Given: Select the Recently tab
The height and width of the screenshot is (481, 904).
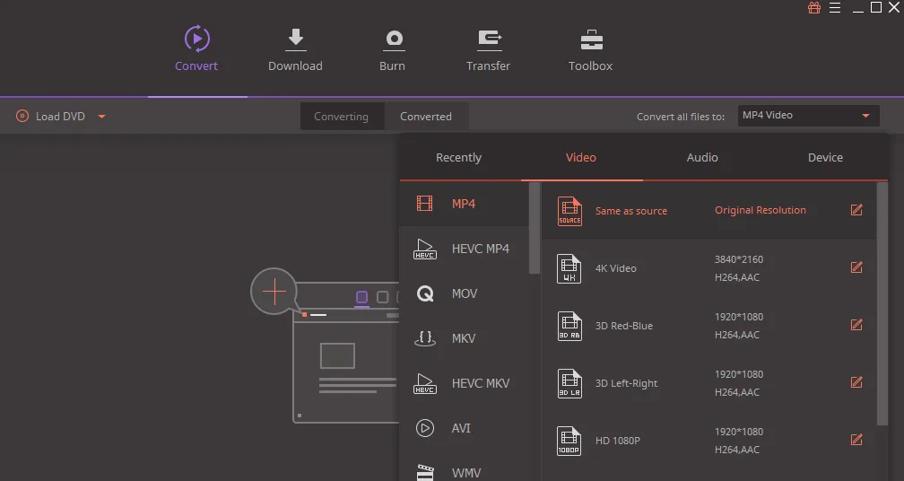Looking at the screenshot, I should point(458,157).
